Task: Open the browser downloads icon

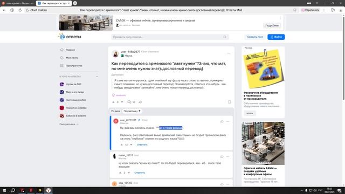Action: pyautogui.click(x=341, y=10)
